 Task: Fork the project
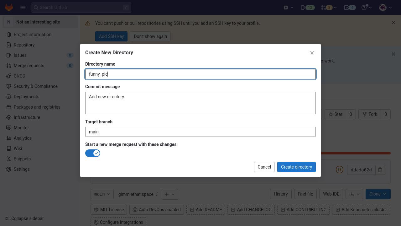coord(370,114)
